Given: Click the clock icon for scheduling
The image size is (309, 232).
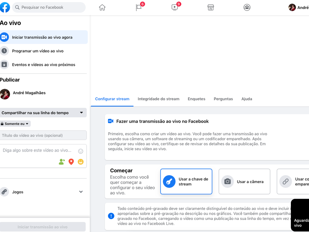Looking at the screenshot, I should click(x=4, y=51).
